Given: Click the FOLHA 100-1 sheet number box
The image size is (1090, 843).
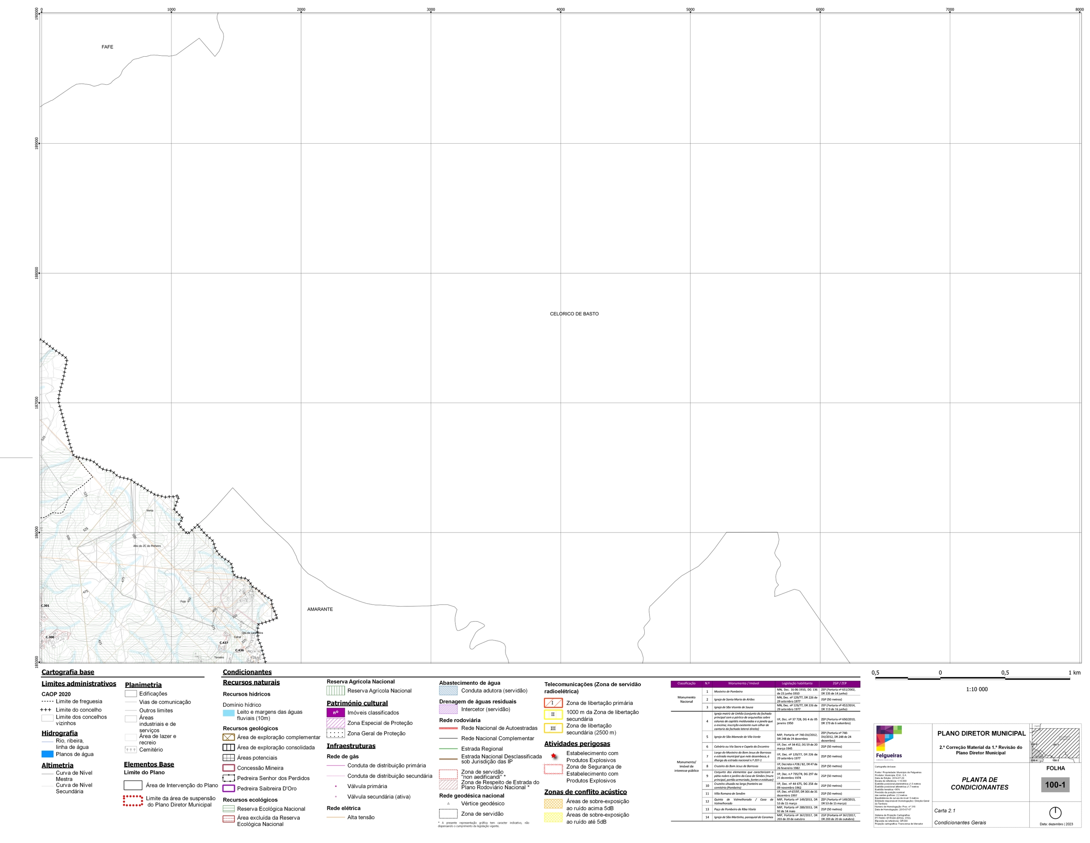Looking at the screenshot, I should [1055, 785].
